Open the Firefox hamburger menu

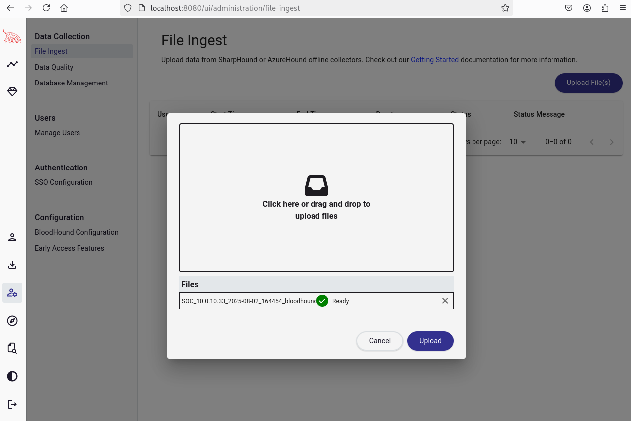tap(622, 8)
